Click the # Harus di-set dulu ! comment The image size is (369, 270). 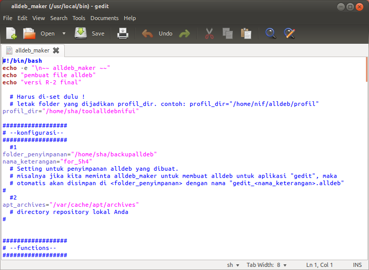pyautogui.click(x=47, y=97)
